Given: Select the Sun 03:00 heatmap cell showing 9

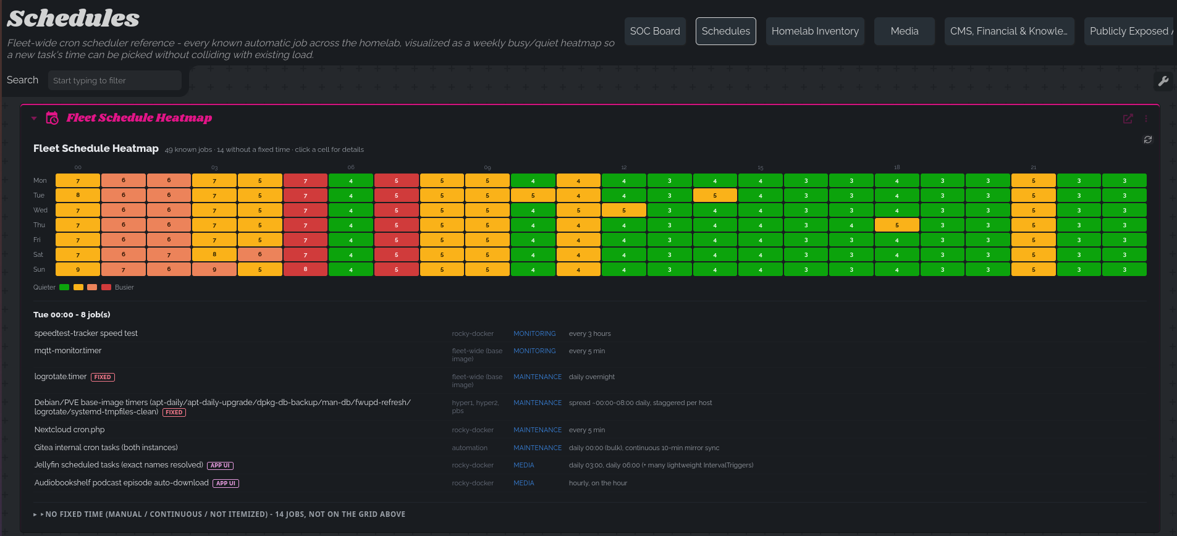Looking at the screenshot, I should (214, 269).
